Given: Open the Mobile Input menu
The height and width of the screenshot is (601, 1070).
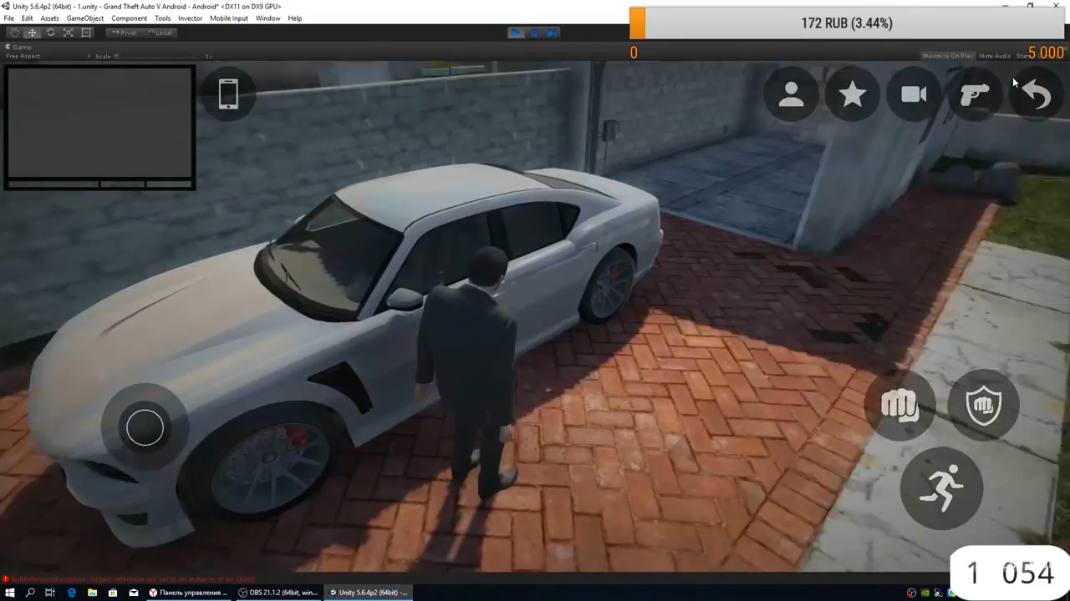Looking at the screenshot, I should [228, 18].
